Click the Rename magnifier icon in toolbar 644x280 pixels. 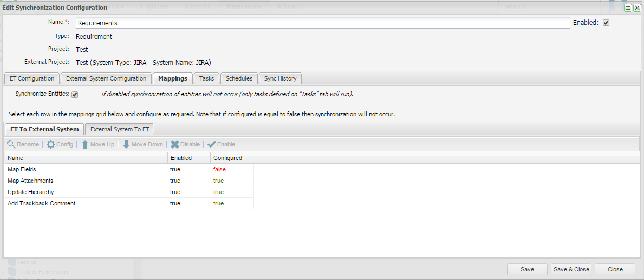(11, 144)
